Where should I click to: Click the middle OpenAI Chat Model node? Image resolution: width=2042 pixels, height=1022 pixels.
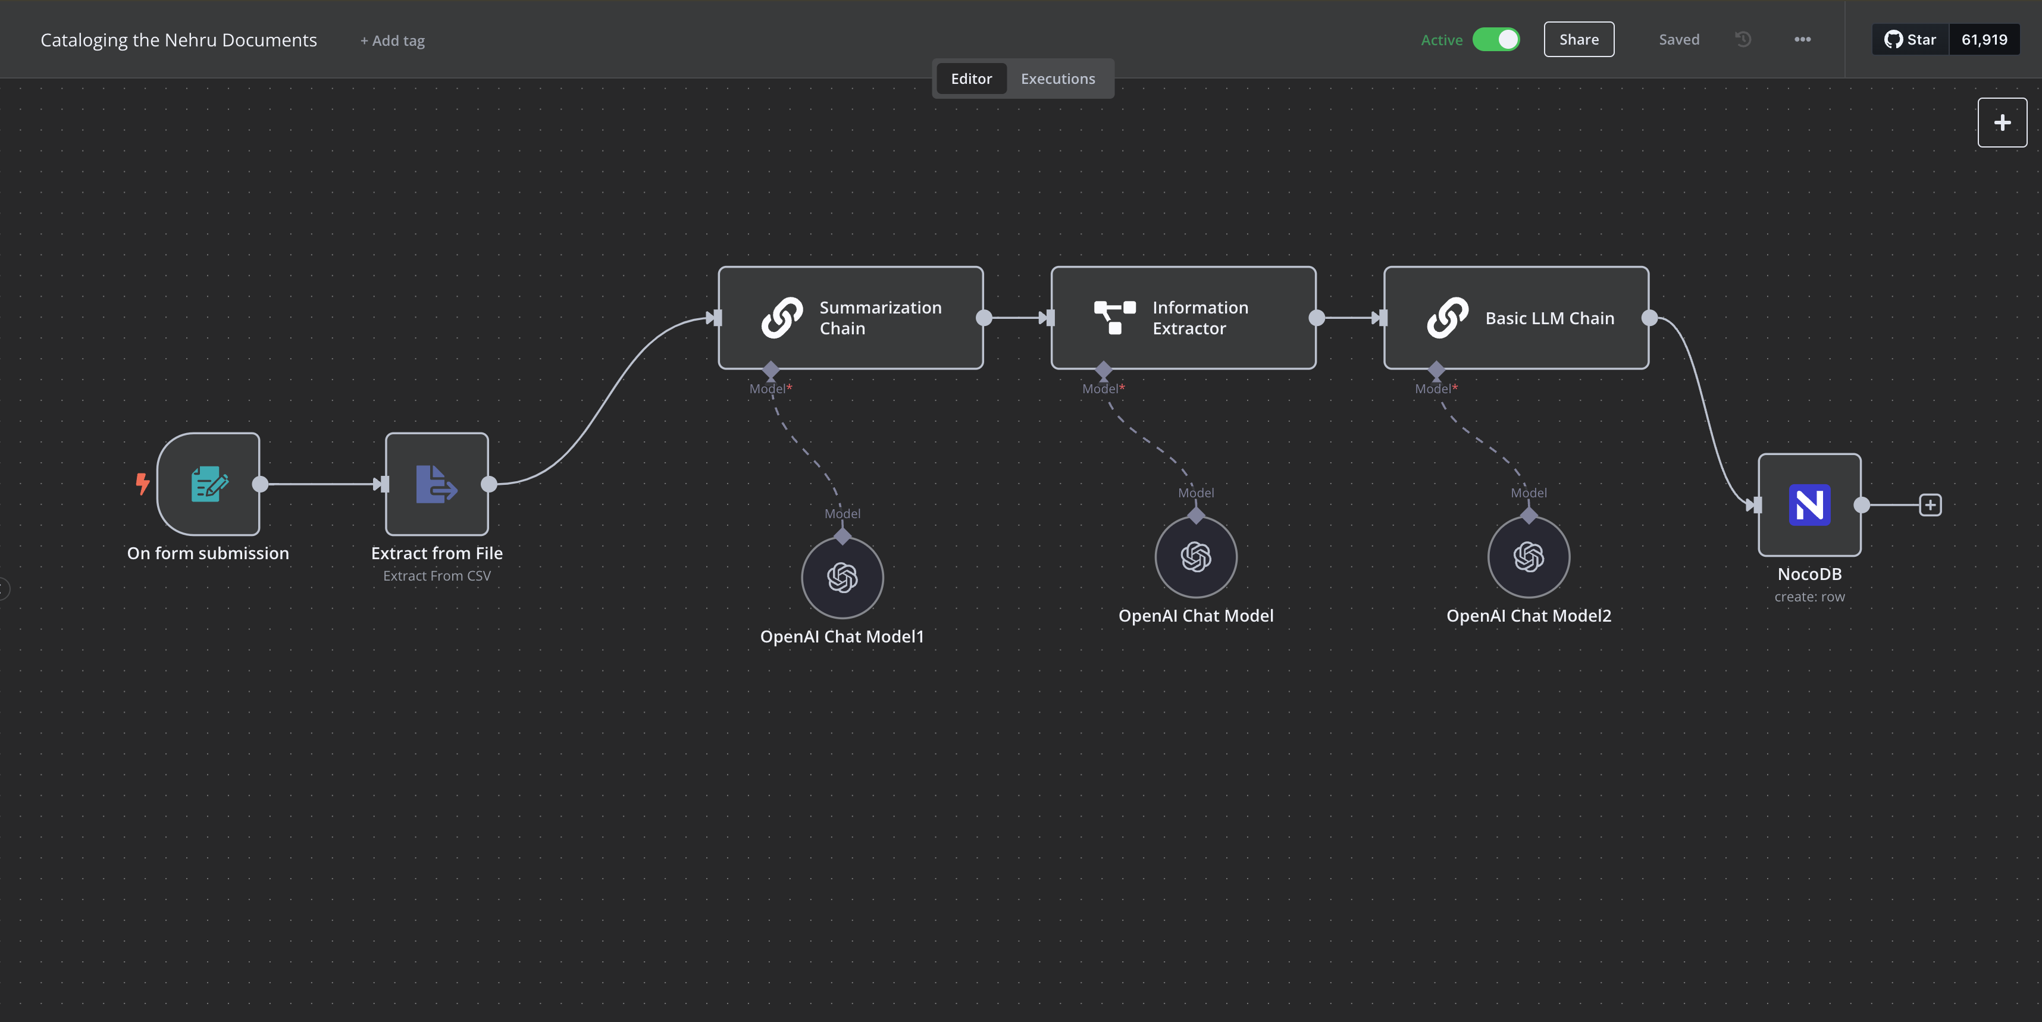tap(1195, 557)
